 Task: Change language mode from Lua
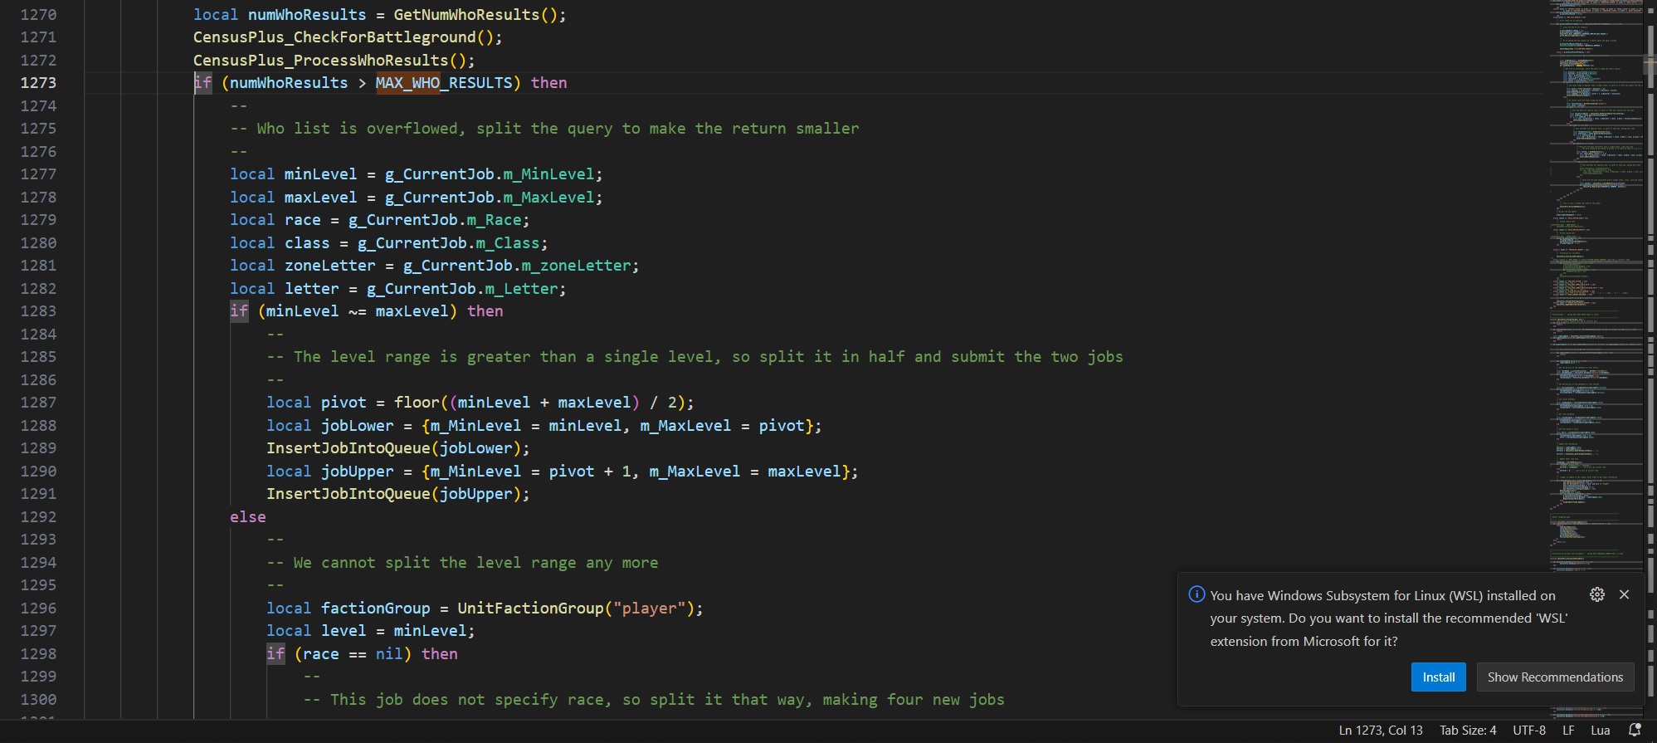pos(1600,731)
